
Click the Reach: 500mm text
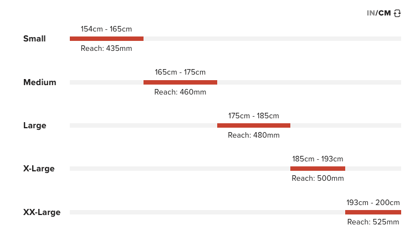tap(318, 179)
